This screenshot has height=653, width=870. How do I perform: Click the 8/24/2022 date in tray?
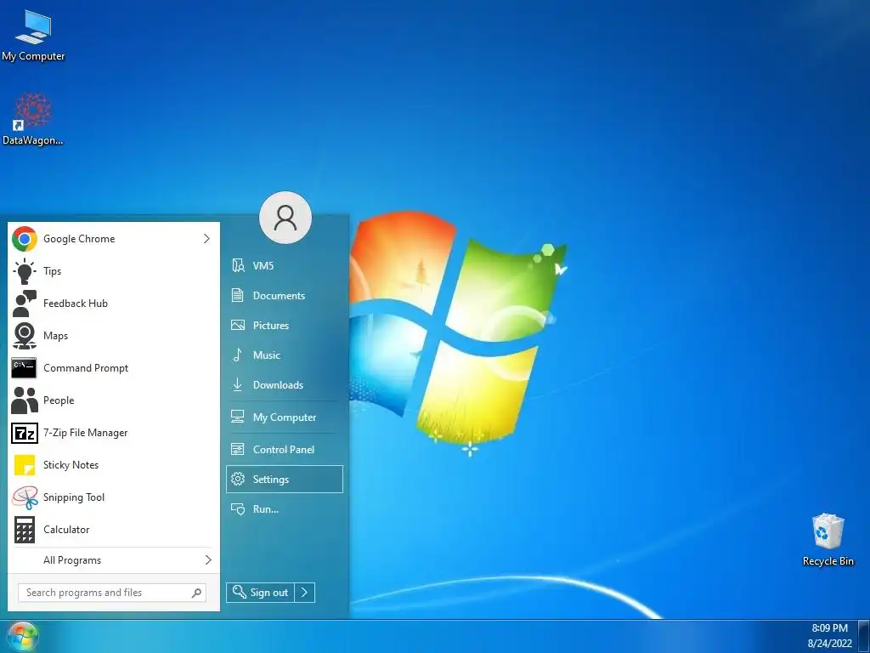coord(829,644)
